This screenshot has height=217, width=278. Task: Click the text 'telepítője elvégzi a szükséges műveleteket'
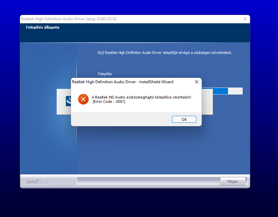197,53
